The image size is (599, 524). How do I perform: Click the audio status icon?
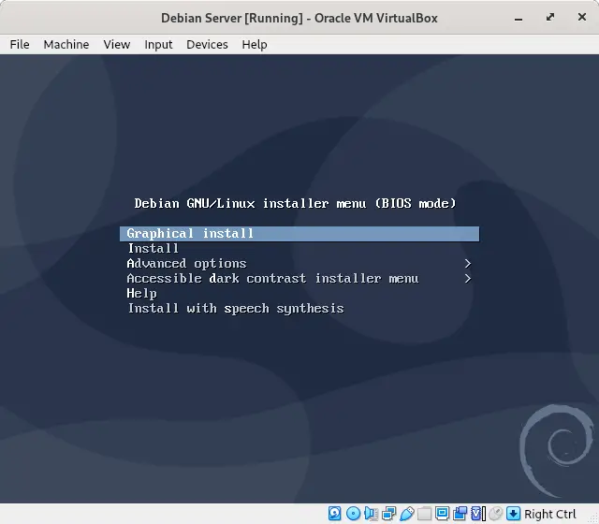[x=372, y=514]
